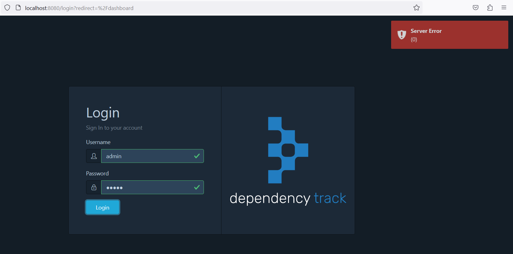The height and width of the screenshot is (254, 513).
Task: Click the '(0)' error code text
Action: 414,39
